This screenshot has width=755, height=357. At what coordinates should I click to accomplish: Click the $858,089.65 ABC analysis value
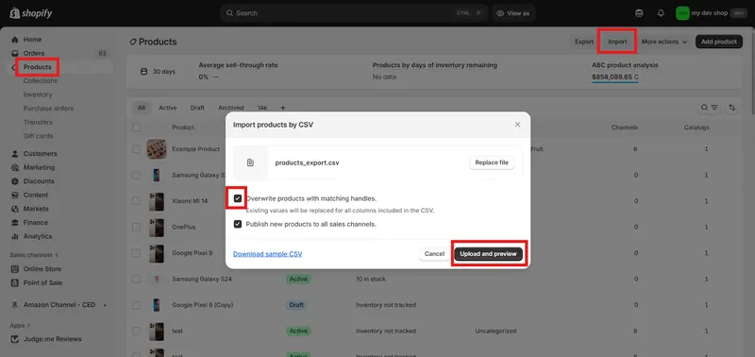[615, 77]
